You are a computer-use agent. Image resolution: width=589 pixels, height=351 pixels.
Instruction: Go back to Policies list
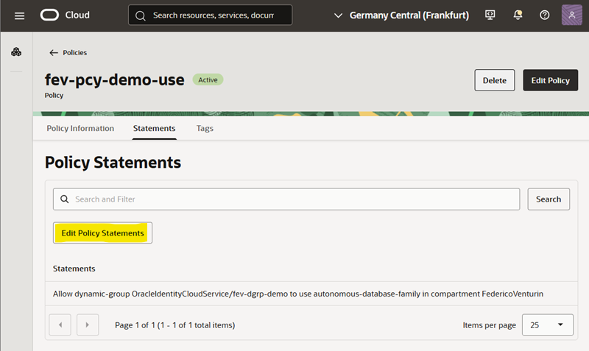click(x=68, y=52)
